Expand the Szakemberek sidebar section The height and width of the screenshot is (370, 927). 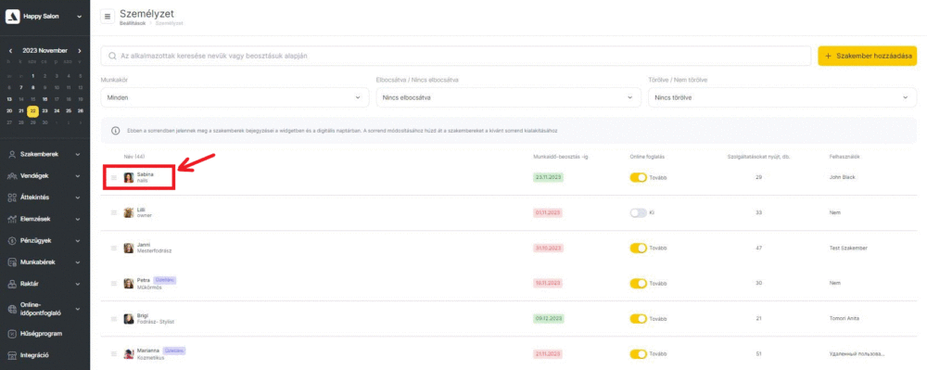(78, 154)
